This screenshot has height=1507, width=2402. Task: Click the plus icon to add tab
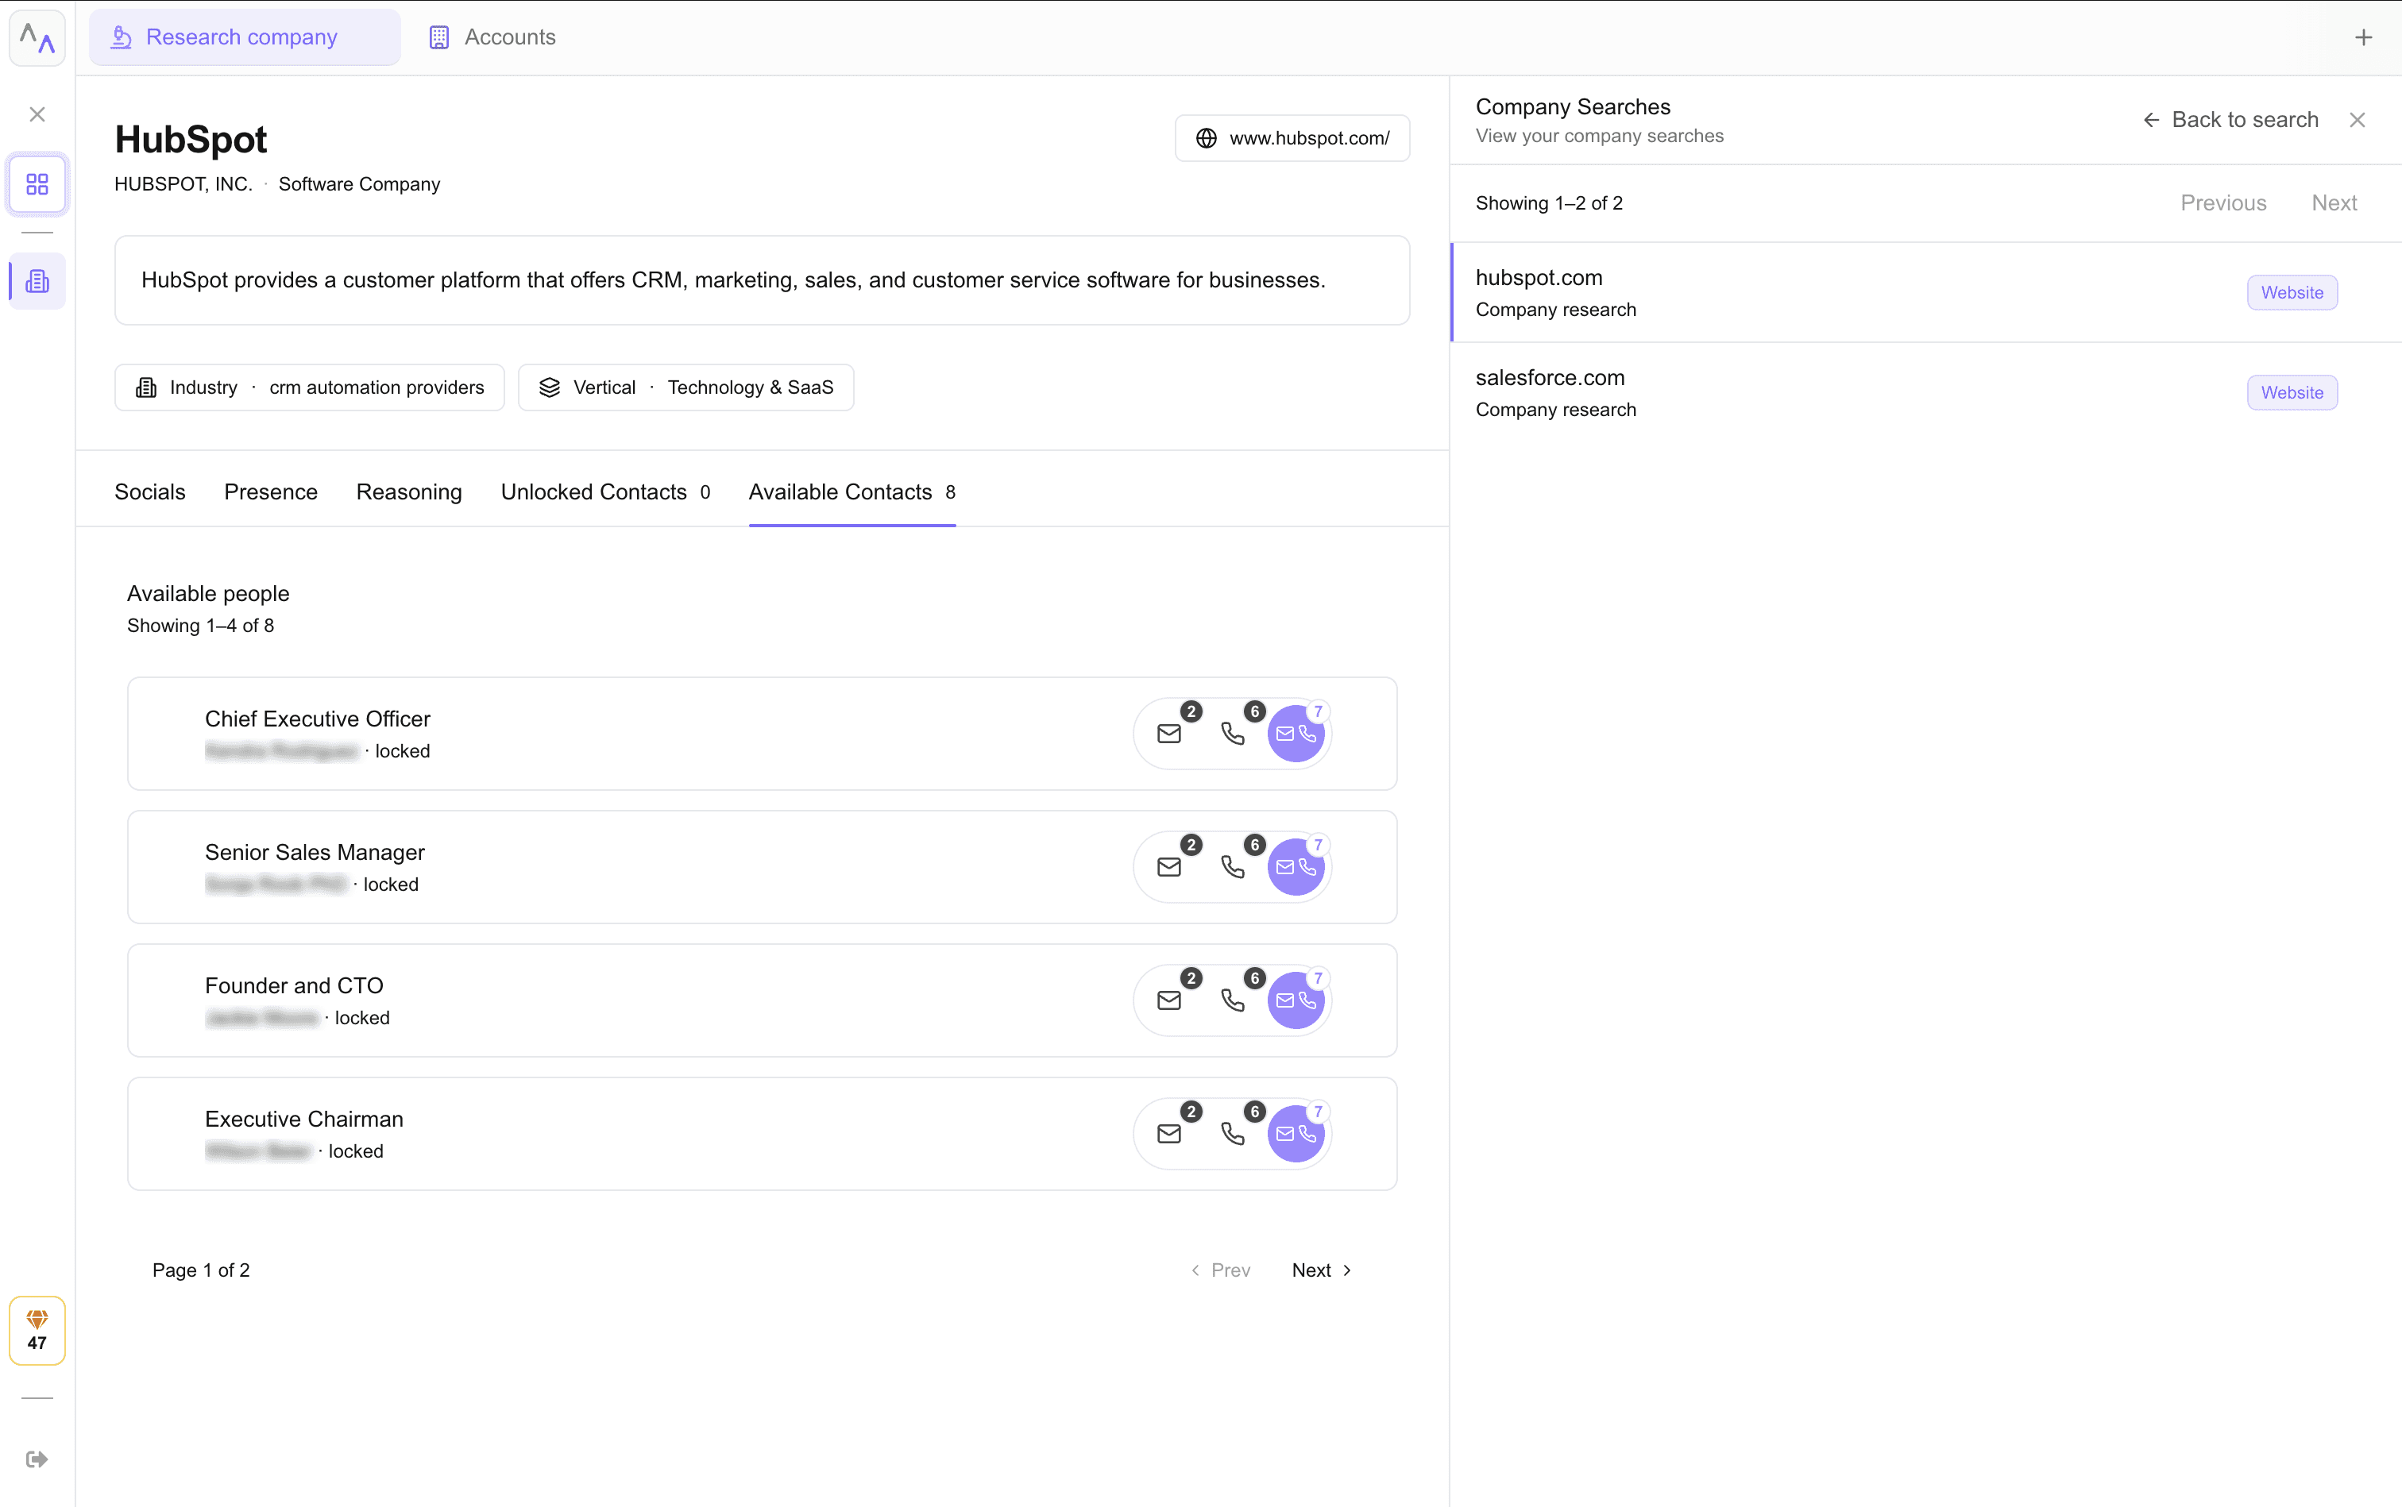click(x=2363, y=38)
